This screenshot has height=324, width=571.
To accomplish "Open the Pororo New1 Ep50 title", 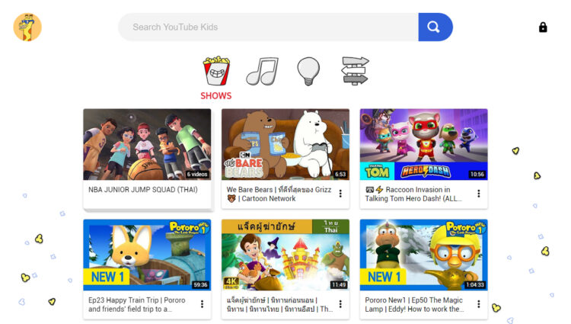I will click(x=414, y=305).
